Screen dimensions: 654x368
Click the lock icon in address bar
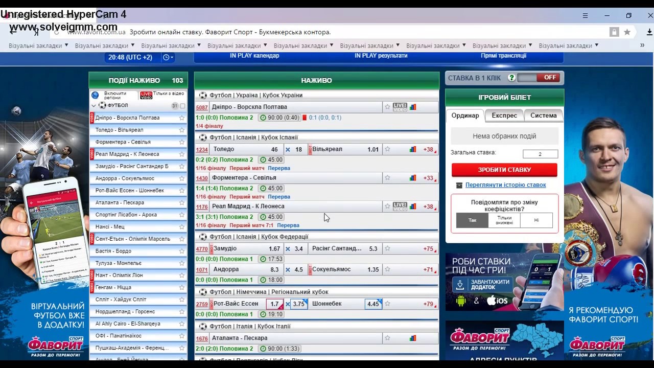point(614,32)
